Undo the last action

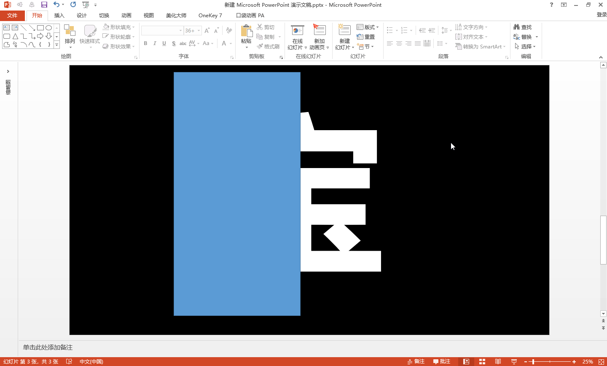(56, 5)
